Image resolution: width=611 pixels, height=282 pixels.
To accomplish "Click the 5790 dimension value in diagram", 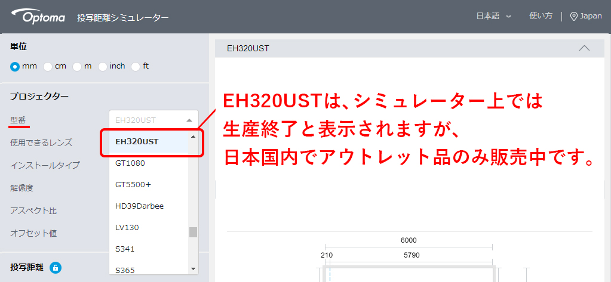I will 412,256.
